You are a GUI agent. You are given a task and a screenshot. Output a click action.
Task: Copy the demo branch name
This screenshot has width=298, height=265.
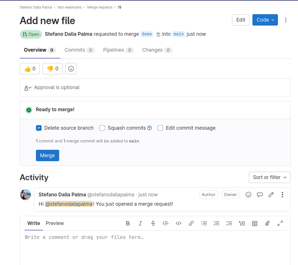click(158, 34)
